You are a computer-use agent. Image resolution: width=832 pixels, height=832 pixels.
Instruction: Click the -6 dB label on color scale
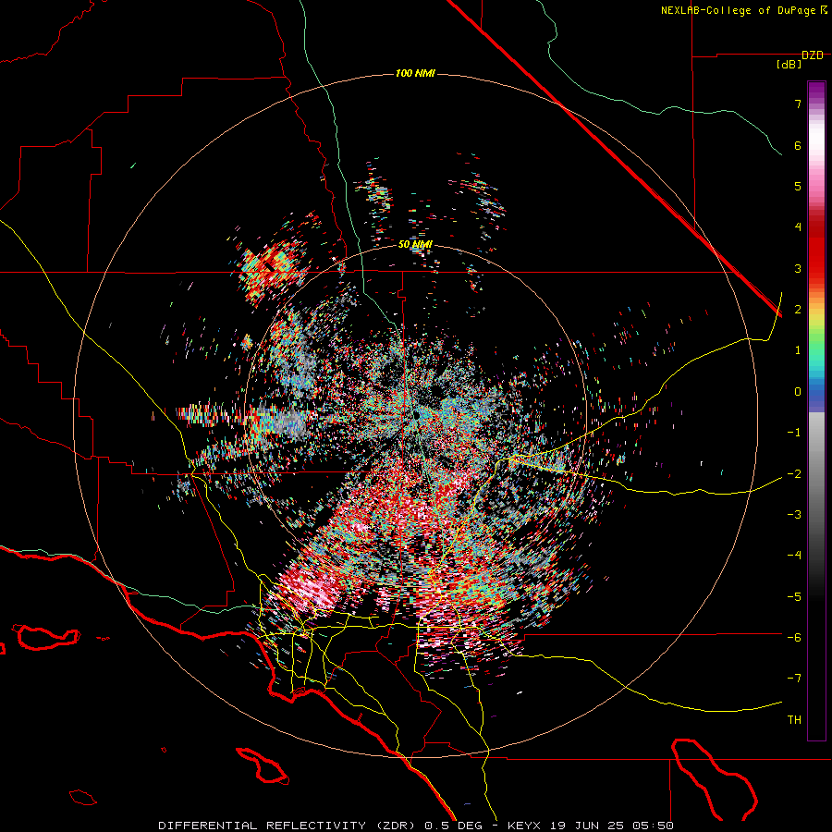(794, 638)
